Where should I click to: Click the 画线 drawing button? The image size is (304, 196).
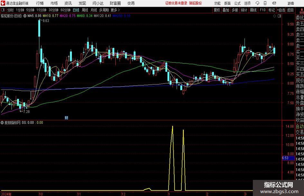253,10
